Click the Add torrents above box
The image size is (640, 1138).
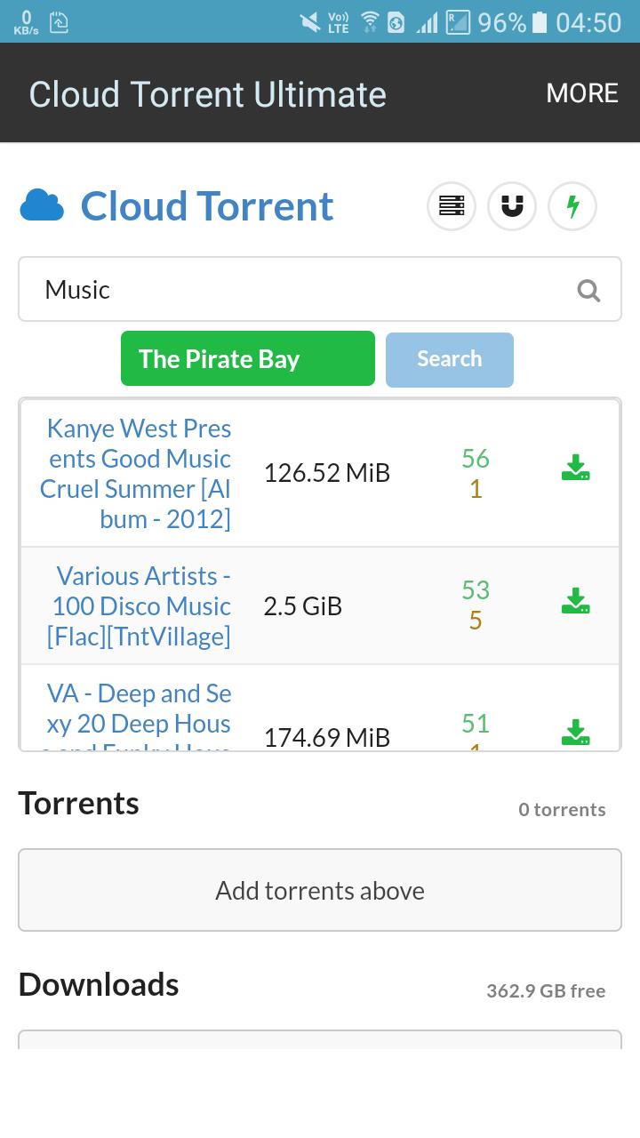(x=320, y=890)
